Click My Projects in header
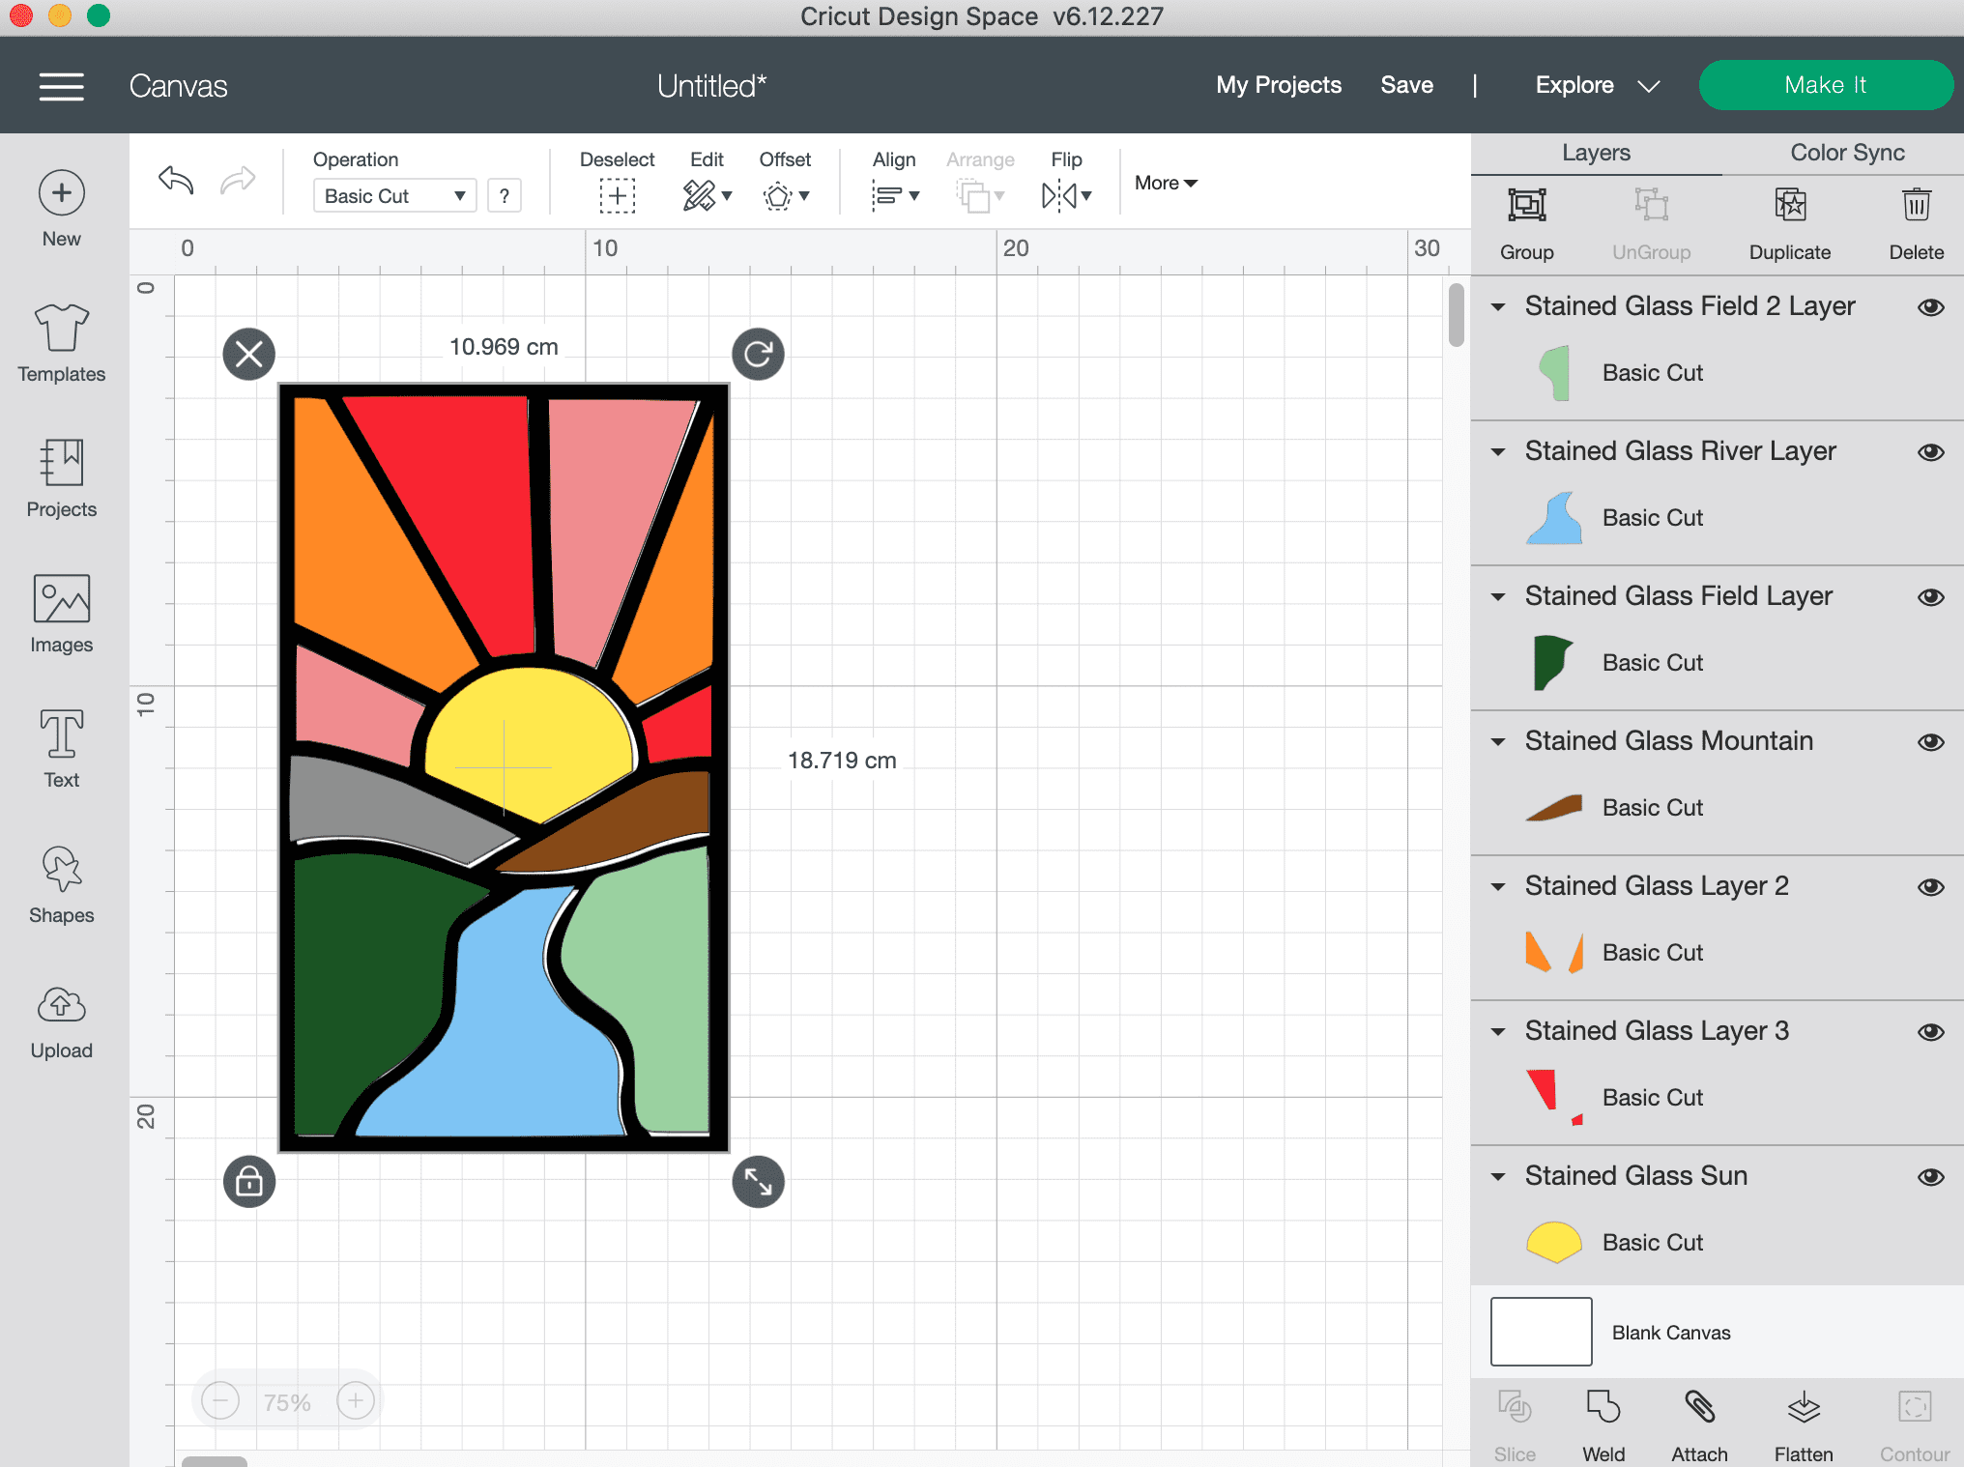Screen dimensions: 1964x1467 (x=1279, y=85)
